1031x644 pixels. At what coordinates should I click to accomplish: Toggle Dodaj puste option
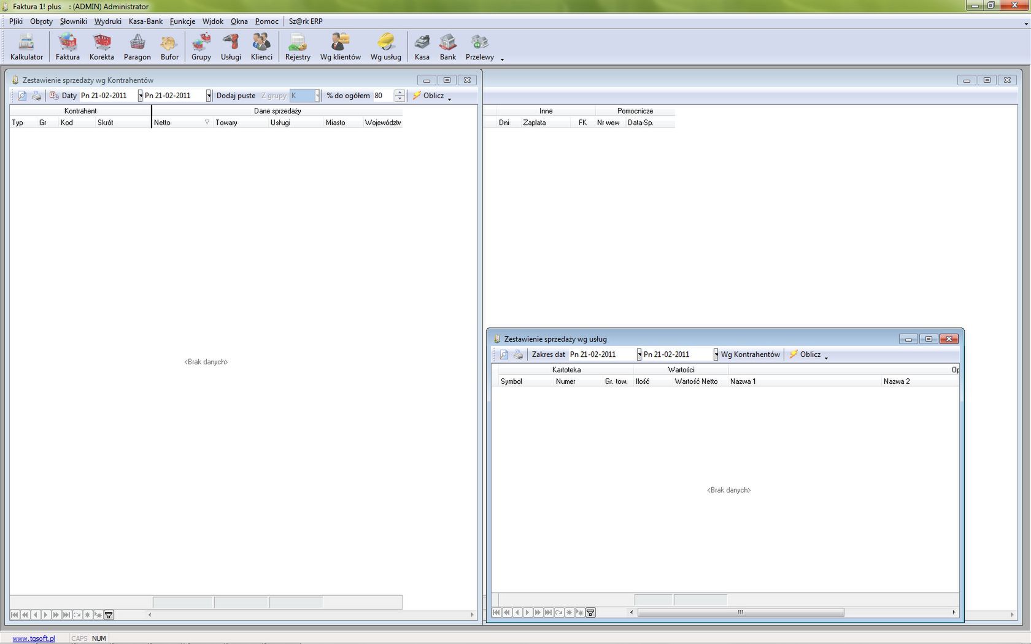tap(236, 96)
